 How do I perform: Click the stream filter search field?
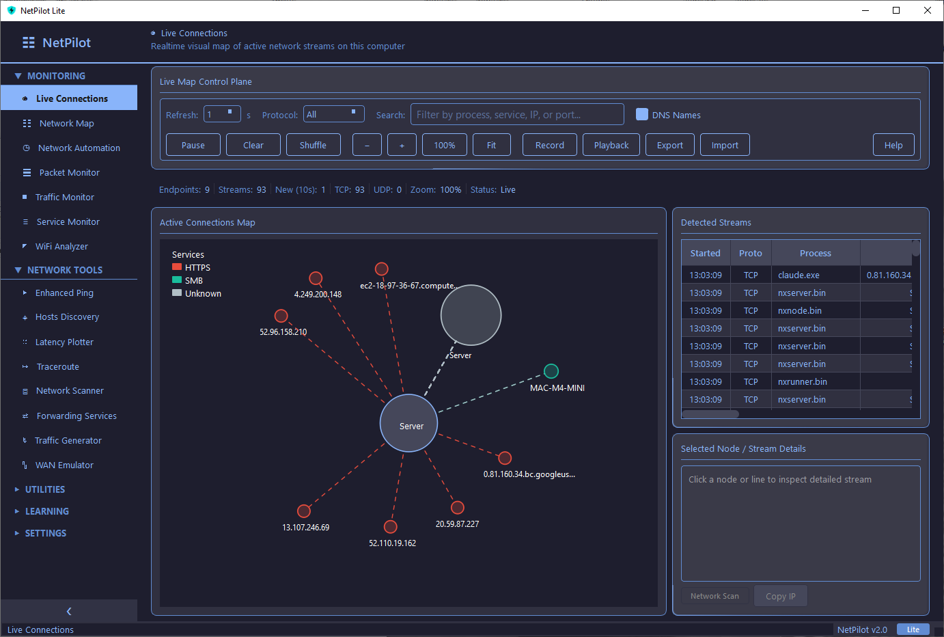[x=516, y=113]
